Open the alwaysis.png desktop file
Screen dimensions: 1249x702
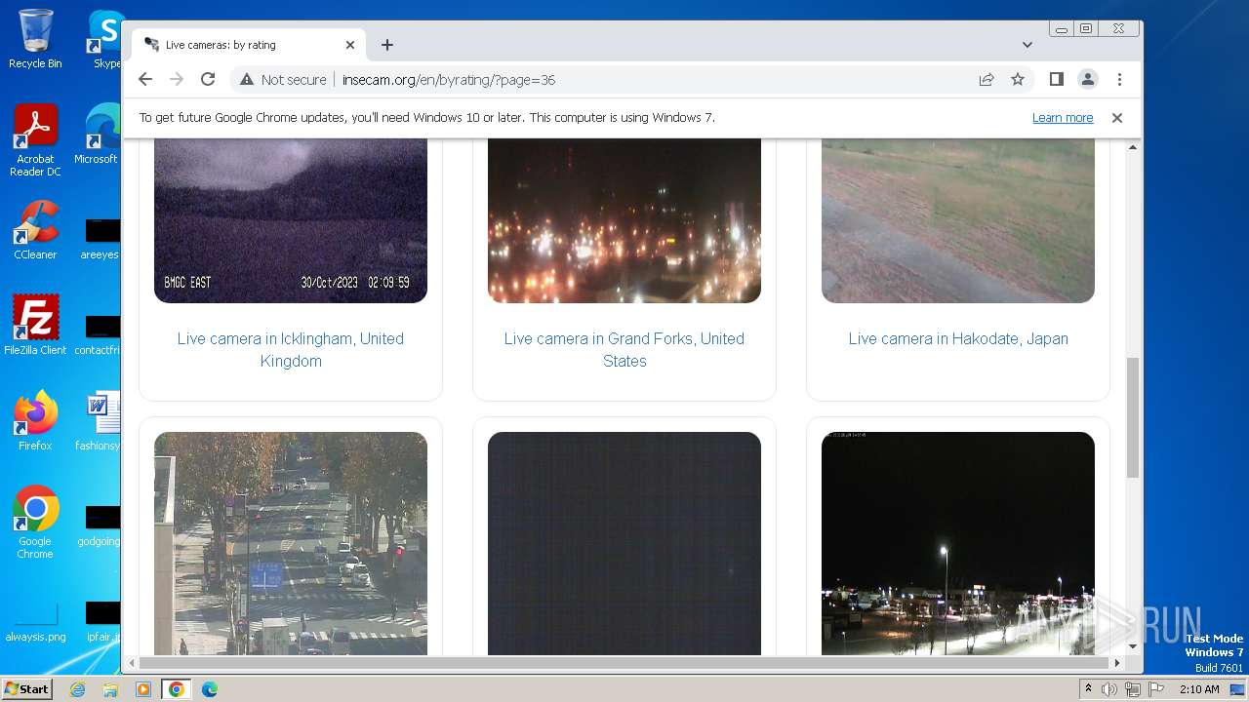coord(35,622)
